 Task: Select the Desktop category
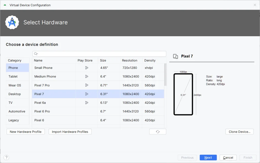coord(18,94)
